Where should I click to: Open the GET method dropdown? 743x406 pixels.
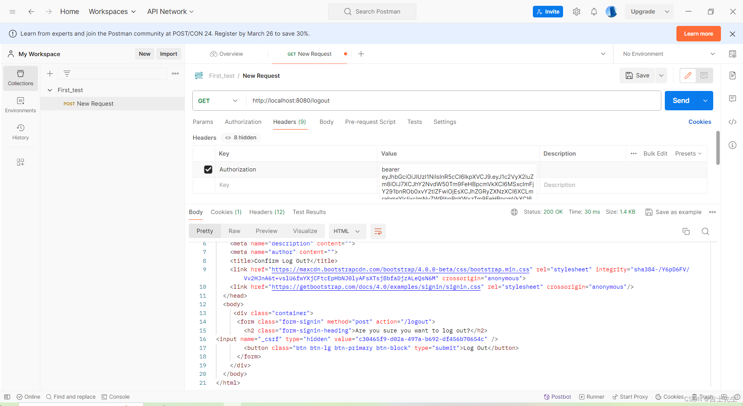(x=218, y=101)
